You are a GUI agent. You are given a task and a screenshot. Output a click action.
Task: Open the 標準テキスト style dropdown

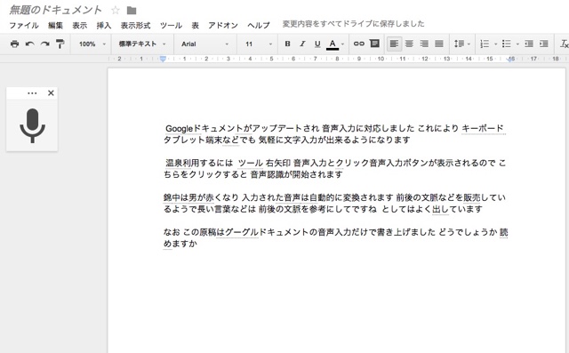(142, 44)
